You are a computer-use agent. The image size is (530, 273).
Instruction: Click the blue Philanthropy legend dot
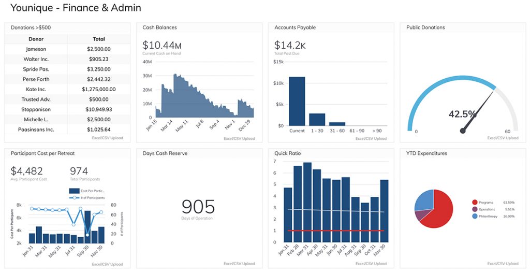(x=475, y=216)
